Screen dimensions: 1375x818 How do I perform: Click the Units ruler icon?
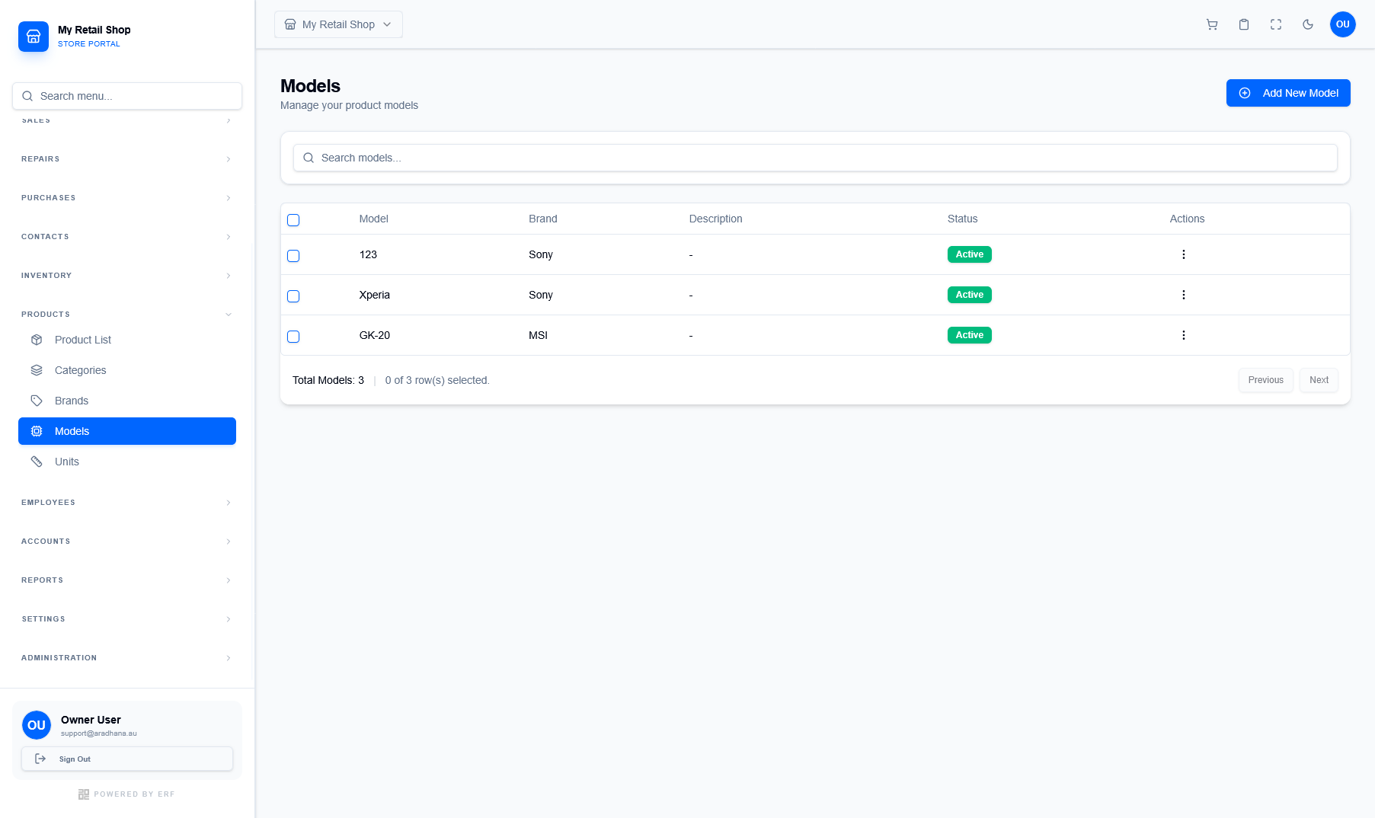(37, 462)
